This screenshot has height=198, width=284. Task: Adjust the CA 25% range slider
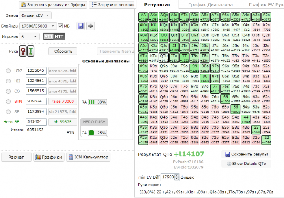[x=97, y=133]
